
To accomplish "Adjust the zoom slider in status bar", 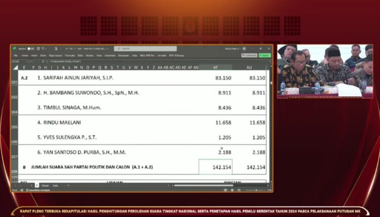I will 257,190.
